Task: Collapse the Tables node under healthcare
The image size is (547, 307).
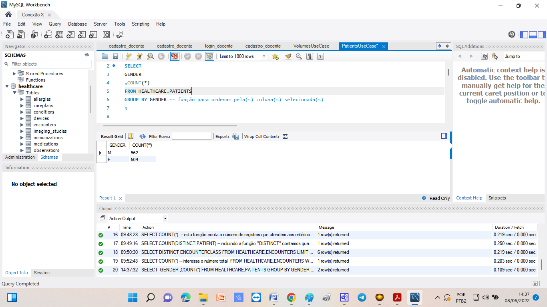Action: 14,93
